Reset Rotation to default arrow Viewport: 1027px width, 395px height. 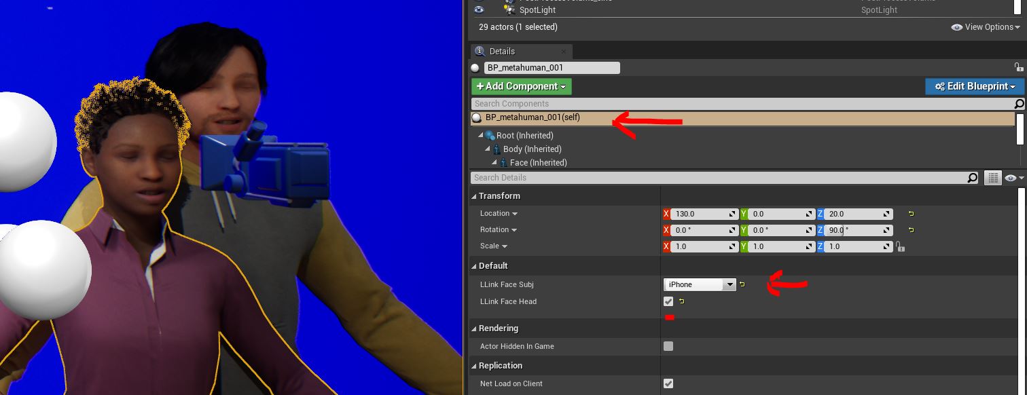[x=911, y=230]
